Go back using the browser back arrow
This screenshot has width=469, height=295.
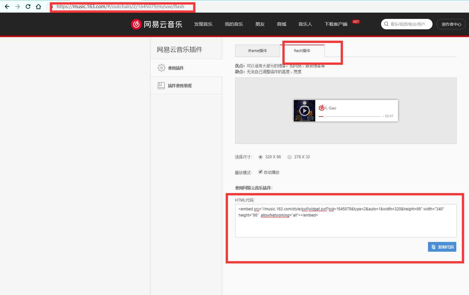[7, 7]
